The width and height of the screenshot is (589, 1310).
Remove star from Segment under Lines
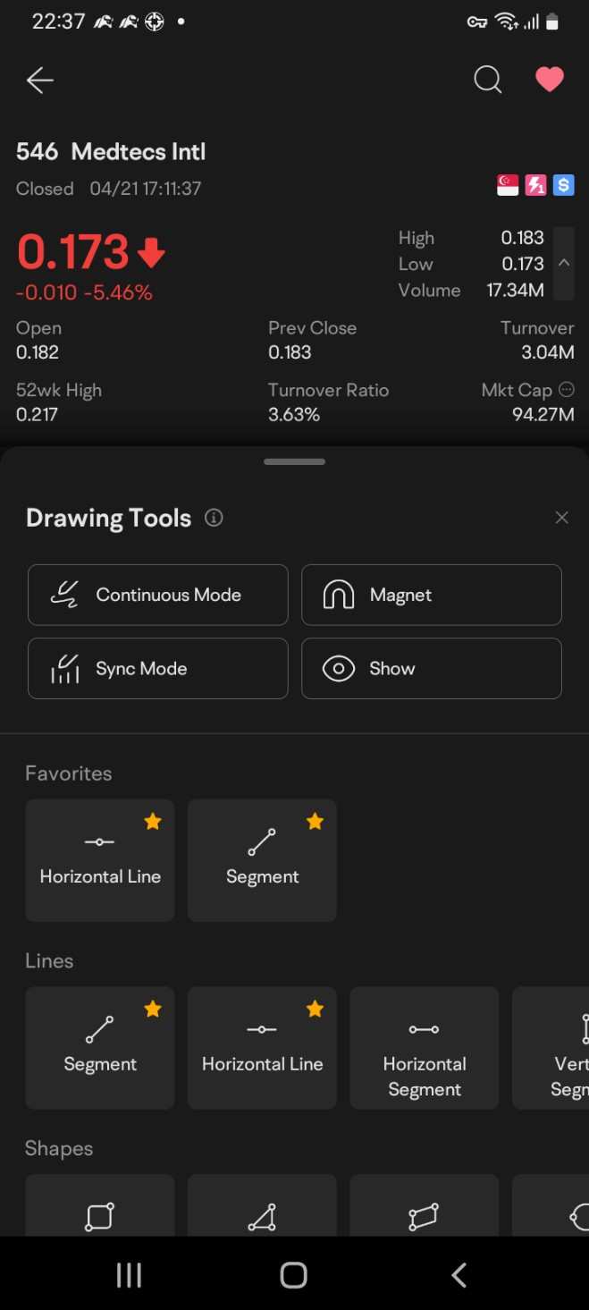[153, 1009]
